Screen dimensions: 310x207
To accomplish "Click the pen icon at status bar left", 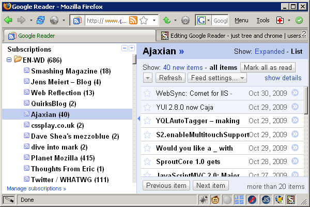I will tap(9, 200).
